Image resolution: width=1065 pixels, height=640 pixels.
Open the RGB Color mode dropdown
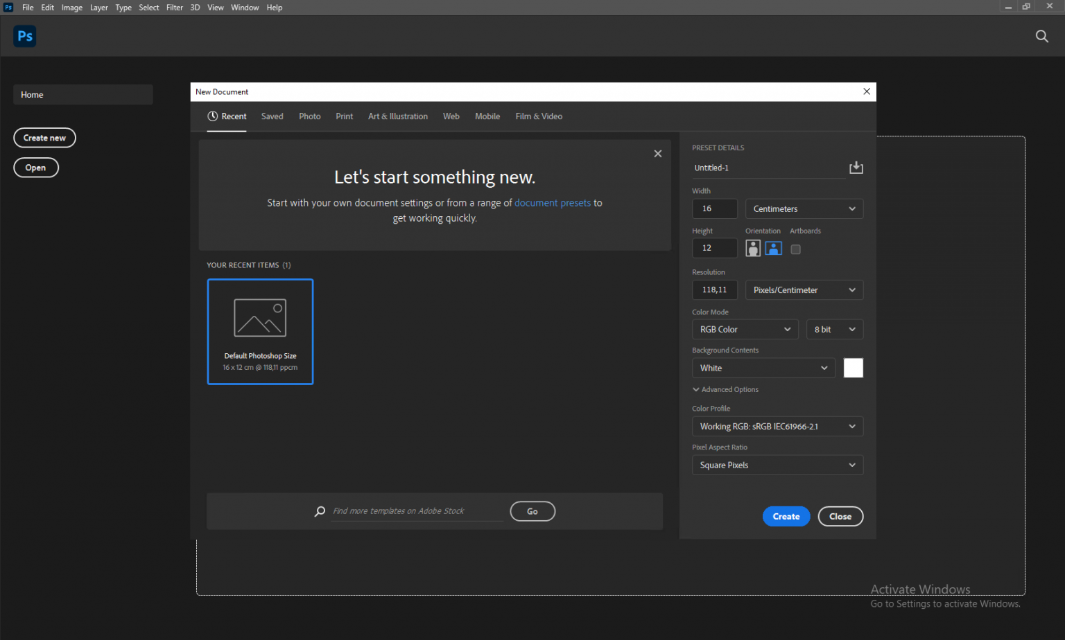coord(745,330)
